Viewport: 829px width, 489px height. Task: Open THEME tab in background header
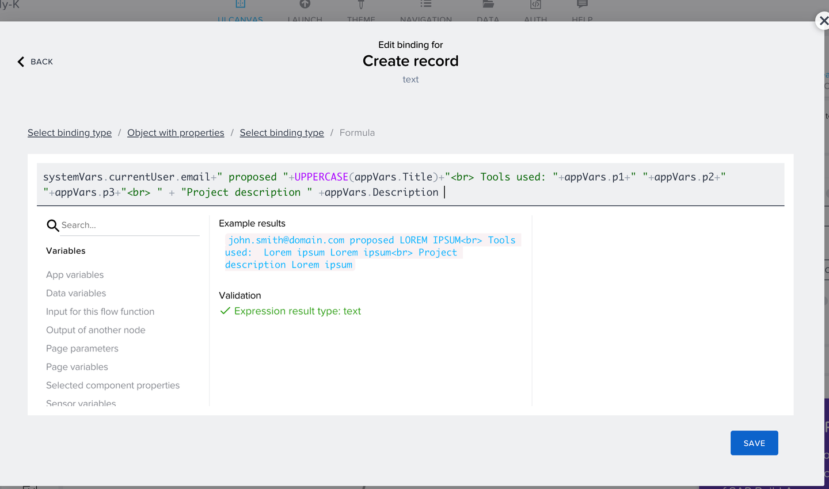pos(361,12)
